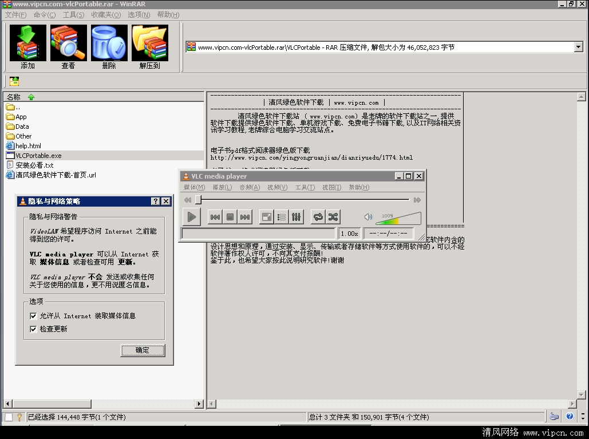
Task: Open WinRAR 收藏夹(O) menu
Action: tap(106, 15)
